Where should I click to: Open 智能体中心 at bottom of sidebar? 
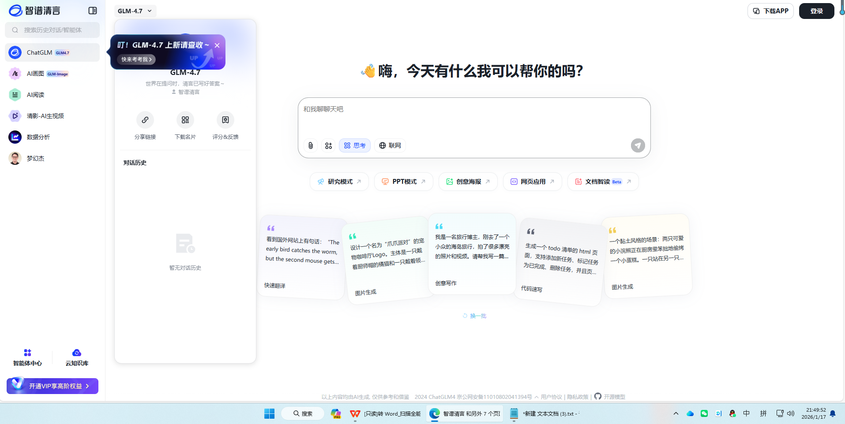(27, 357)
